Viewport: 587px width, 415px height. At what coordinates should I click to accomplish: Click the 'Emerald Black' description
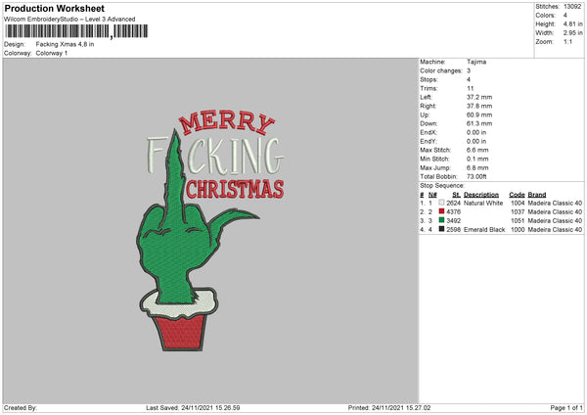tap(484, 230)
